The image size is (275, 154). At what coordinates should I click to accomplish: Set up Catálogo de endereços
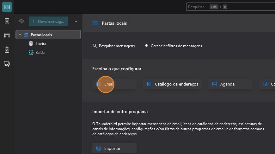[172, 84]
